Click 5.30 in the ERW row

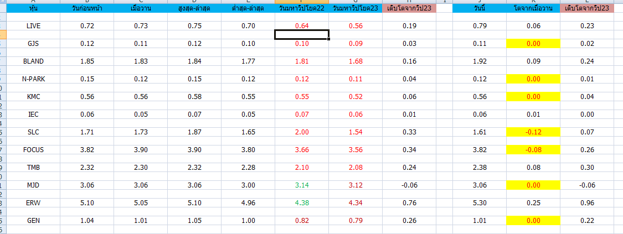point(480,203)
